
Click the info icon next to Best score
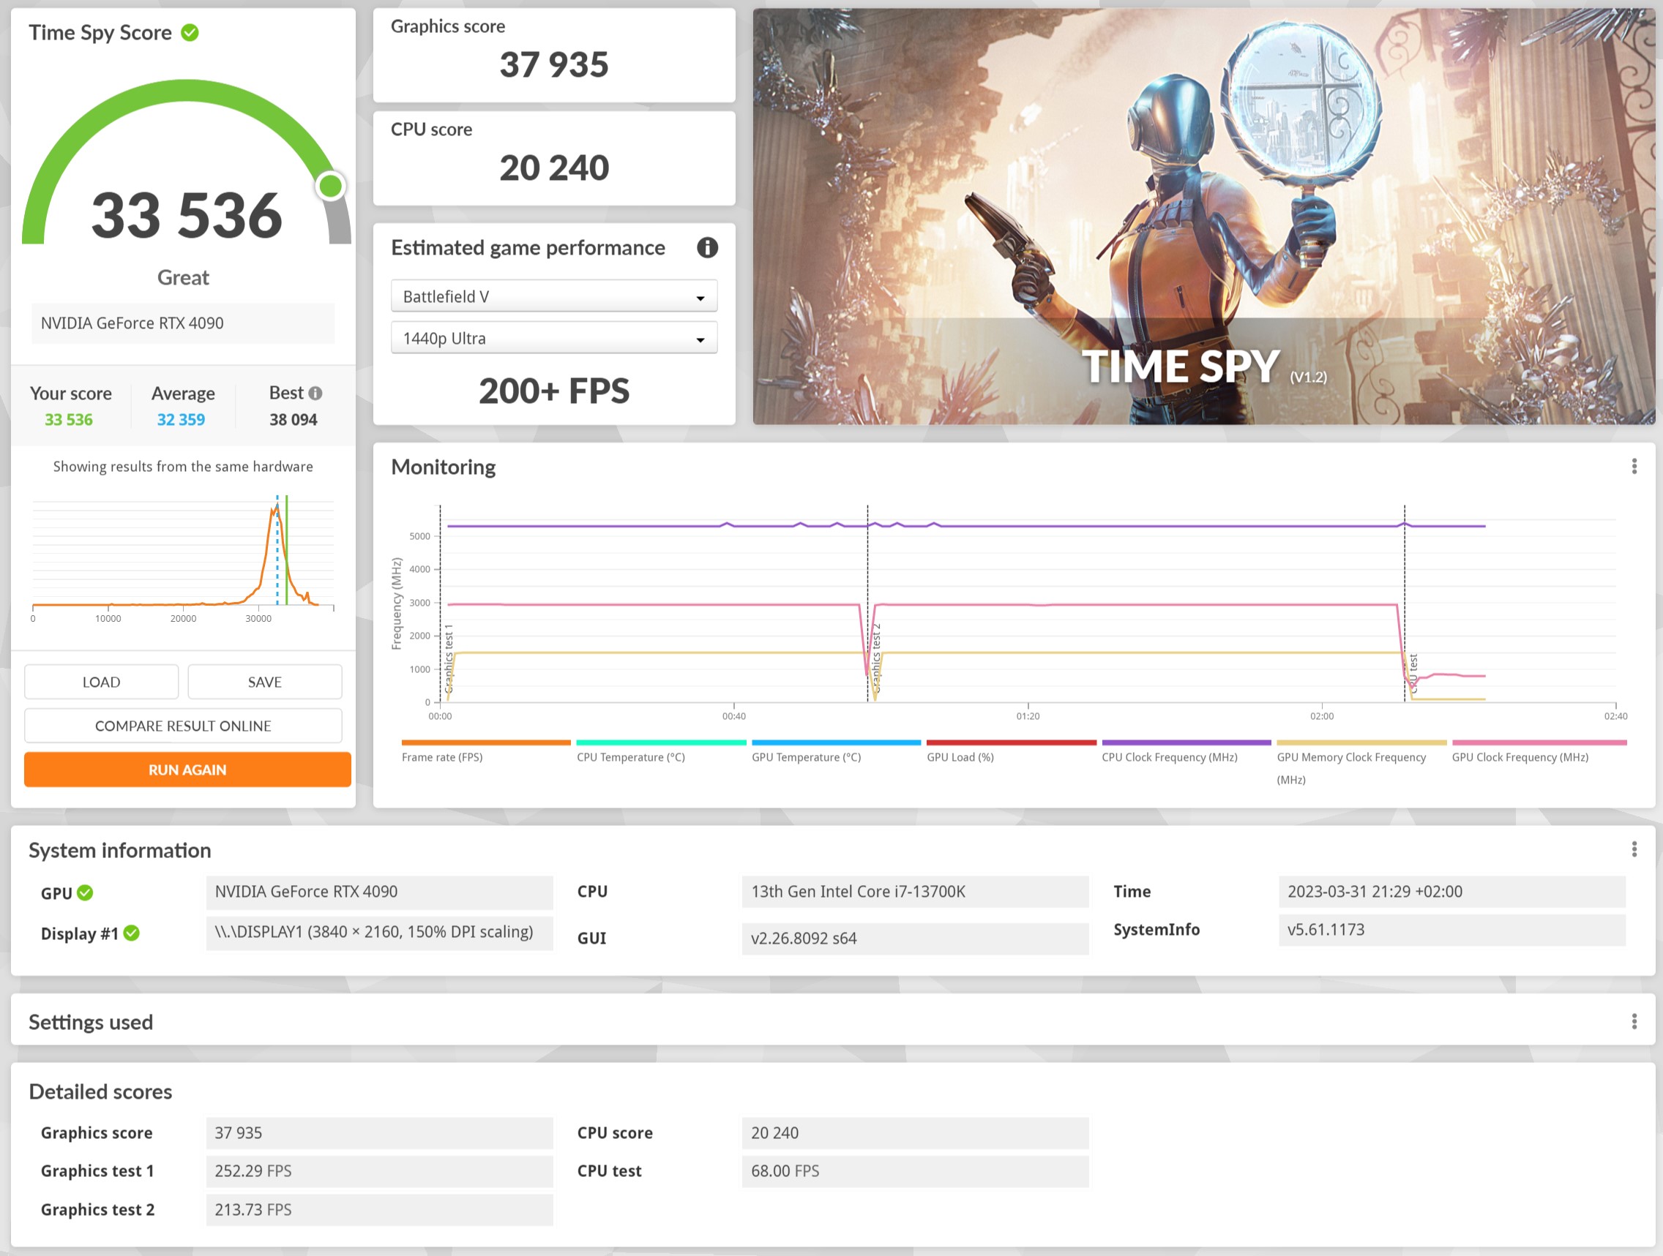click(315, 393)
